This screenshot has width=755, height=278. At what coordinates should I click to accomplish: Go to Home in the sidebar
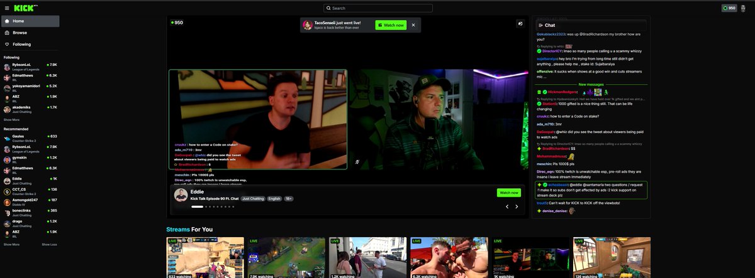tap(30, 21)
